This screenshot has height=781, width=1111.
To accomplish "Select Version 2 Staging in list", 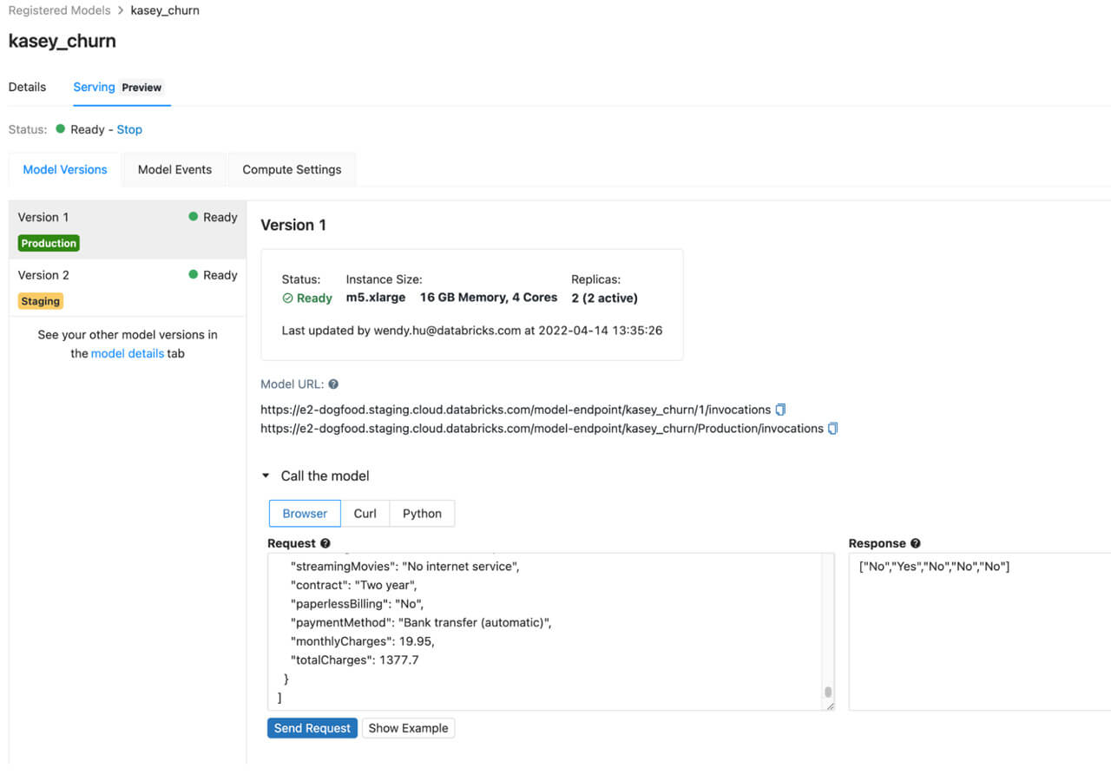I will tap(128, 287).
